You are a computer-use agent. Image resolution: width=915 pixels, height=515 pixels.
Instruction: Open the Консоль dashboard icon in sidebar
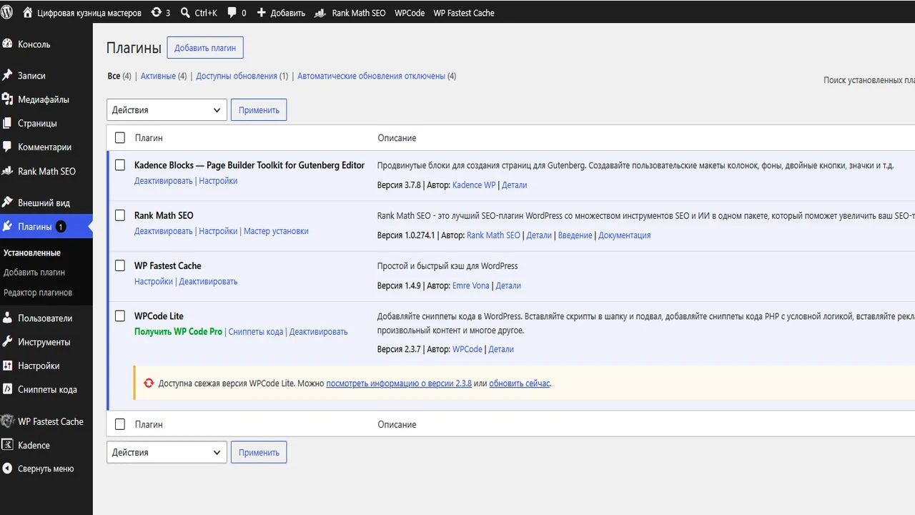tap(8, 44)
